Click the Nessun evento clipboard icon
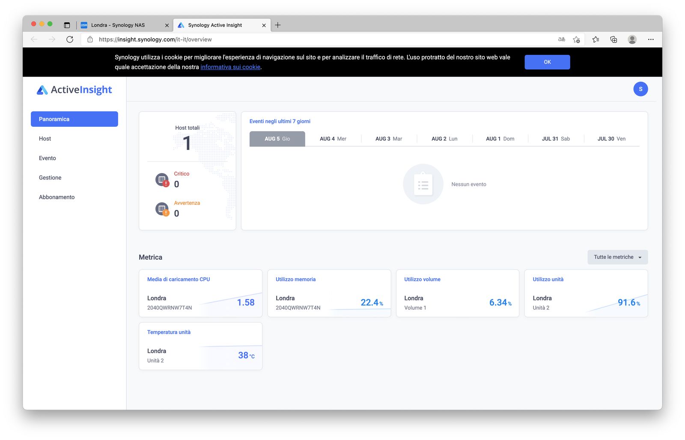 click(423, 184)
